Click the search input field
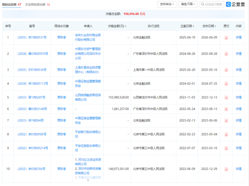249x186 pixels. 212,4
